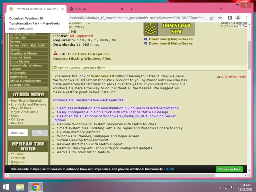
Task: Open the Multimedia category
Action: tap(18, 73)
